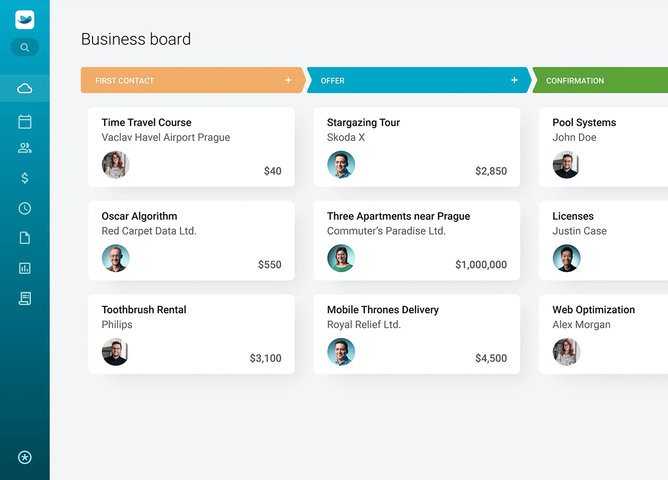The image size is (668, 480).
Task: Add a deal to Offer column
Action: coord(514,80)
